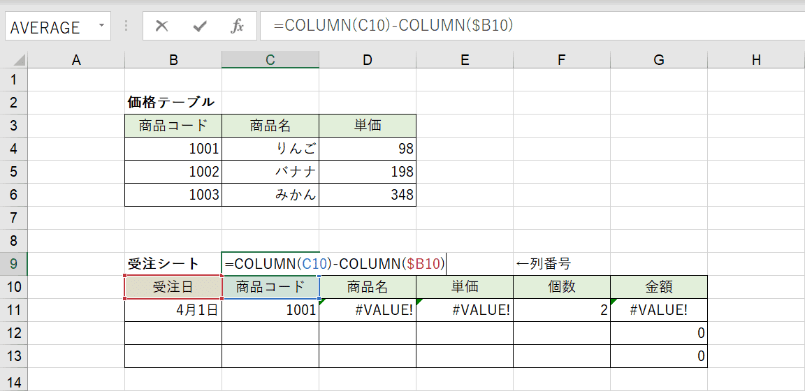The width and height of the screenshot is (805, 391).
Task: Select row 5 header
Action: pos(13,172)
